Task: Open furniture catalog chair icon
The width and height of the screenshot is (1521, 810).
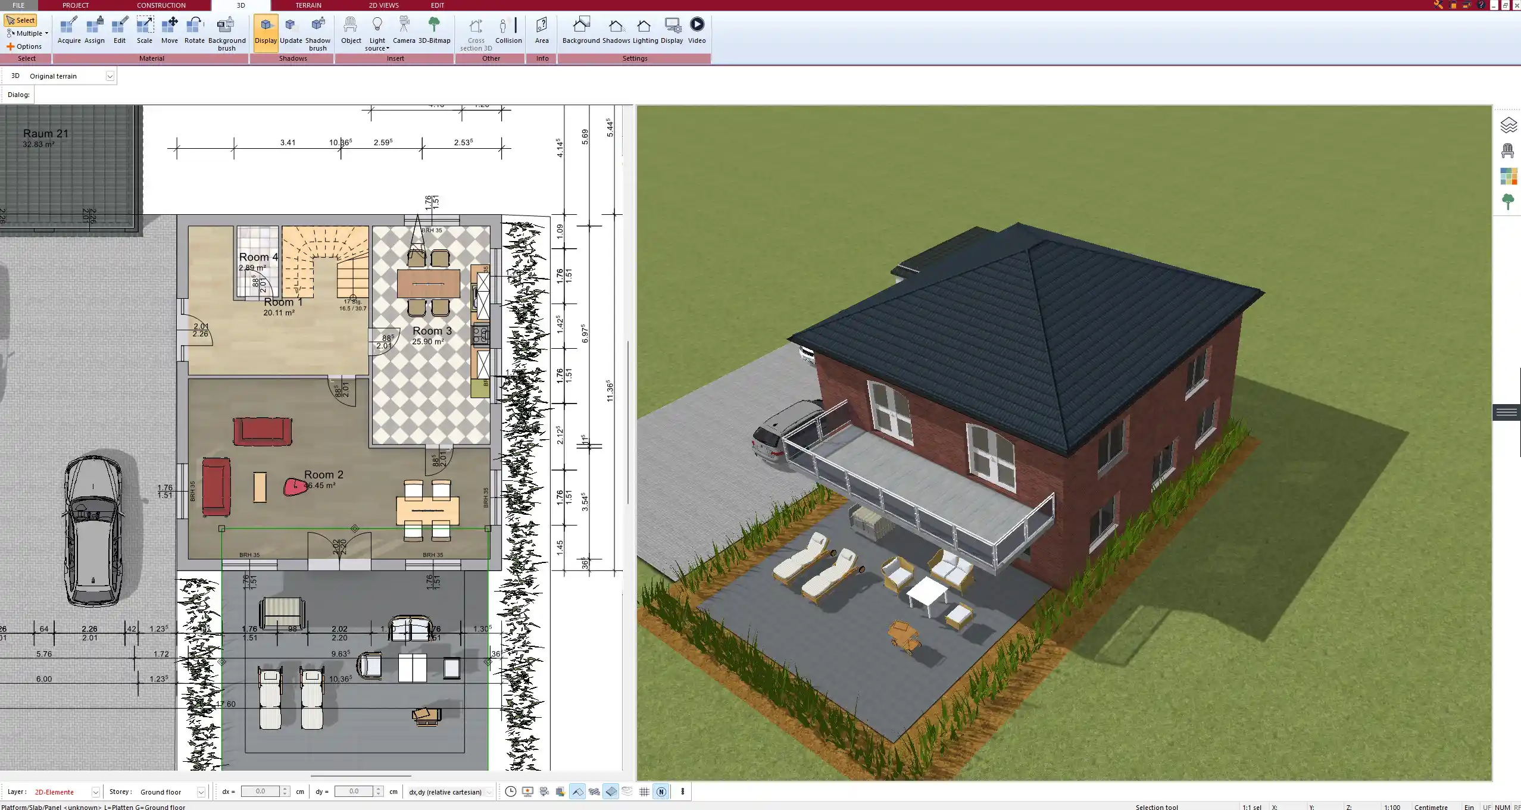Action: click(1508, 151)
